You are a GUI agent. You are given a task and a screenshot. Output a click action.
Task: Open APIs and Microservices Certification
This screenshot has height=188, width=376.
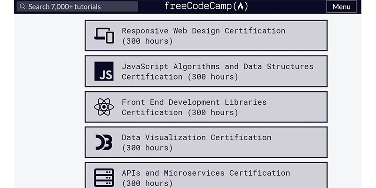(x=206, y=175)
